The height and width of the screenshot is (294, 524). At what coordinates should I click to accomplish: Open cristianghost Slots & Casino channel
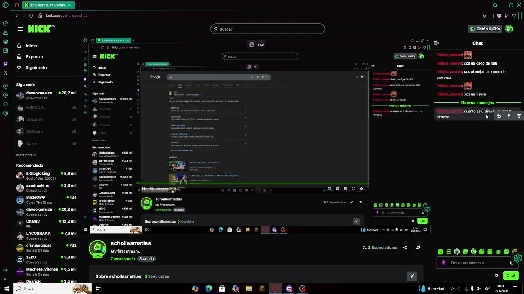[46, 247]
